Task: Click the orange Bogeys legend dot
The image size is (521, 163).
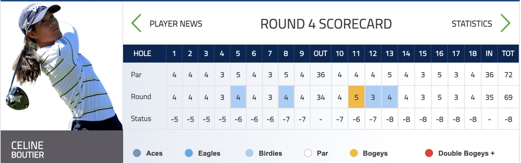Action: pyautogui.click(x=353, y=153)
